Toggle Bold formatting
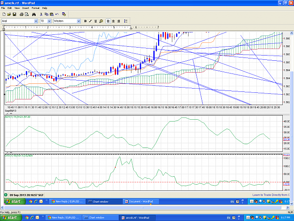 pos(85,21)
